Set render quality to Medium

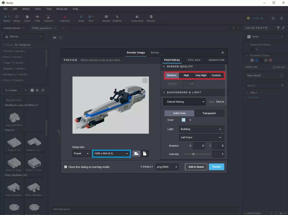(x=172, y=75)
